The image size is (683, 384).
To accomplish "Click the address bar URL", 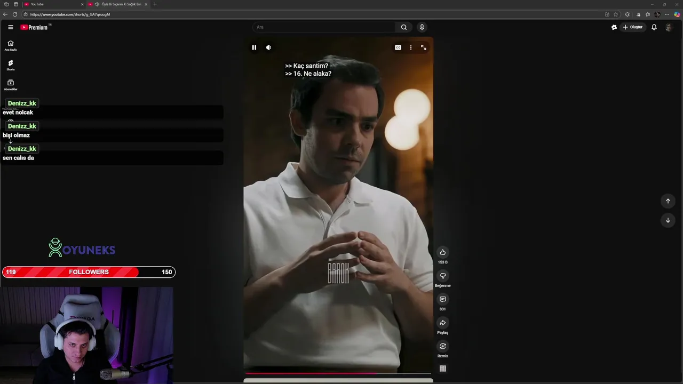I will 70,14.
